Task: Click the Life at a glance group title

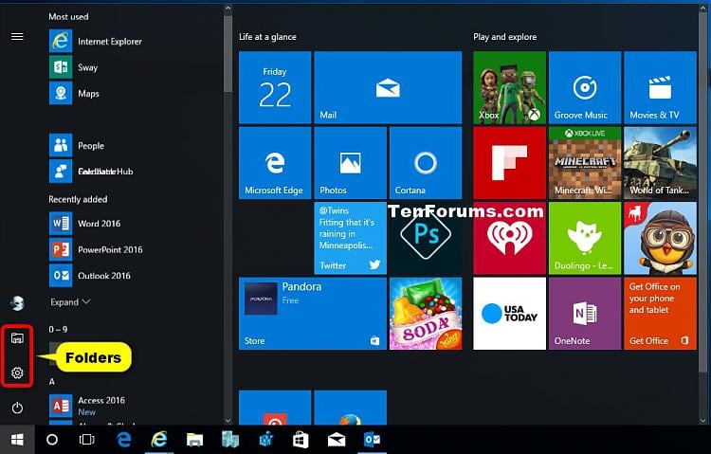Action: [267, 37]
